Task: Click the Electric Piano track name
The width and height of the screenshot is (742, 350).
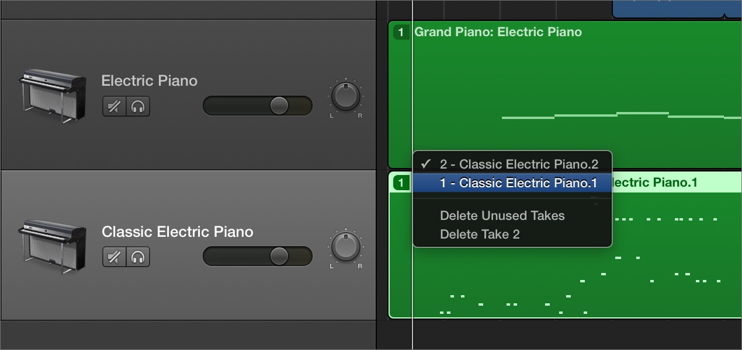Action: pyautogui.click(x=150, y=80)
